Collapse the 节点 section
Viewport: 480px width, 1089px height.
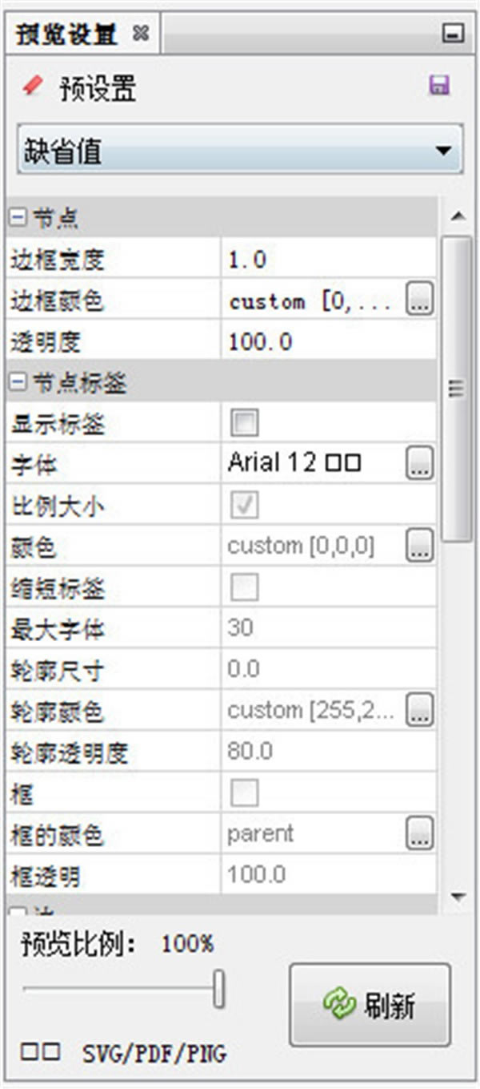18,216
